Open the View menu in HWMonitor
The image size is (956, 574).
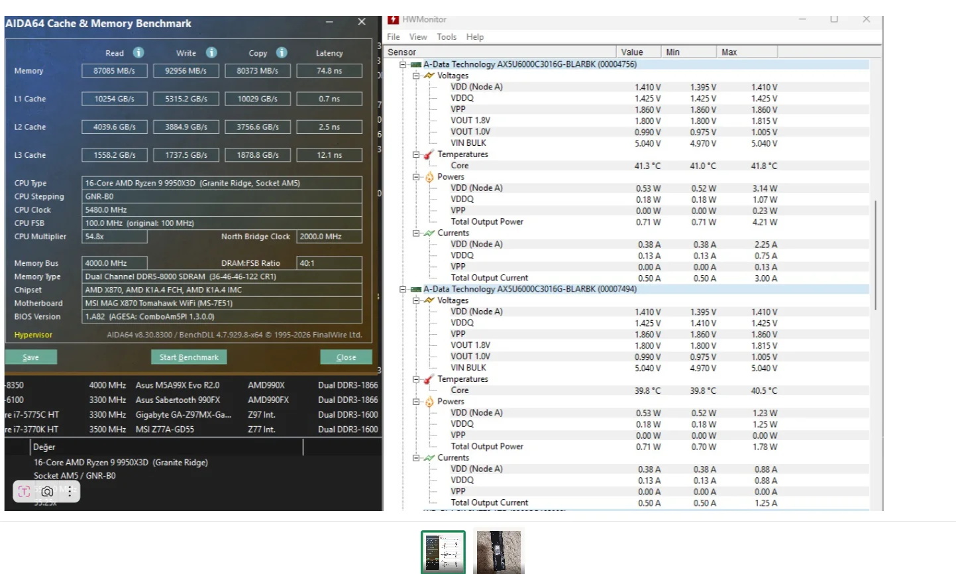418,37
